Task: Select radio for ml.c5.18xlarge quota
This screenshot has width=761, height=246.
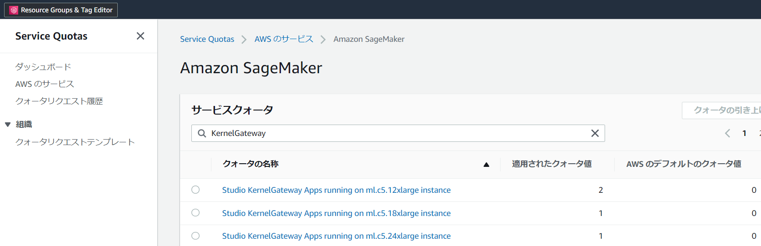Action: [x=195, y=212]
